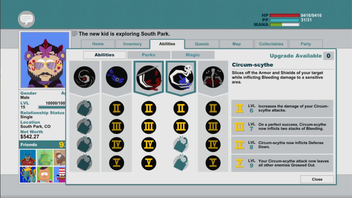Click level II upgrade under red scythe ability
Image resolution: width=352 pixels, height=198 pixels.
(149, 108)
